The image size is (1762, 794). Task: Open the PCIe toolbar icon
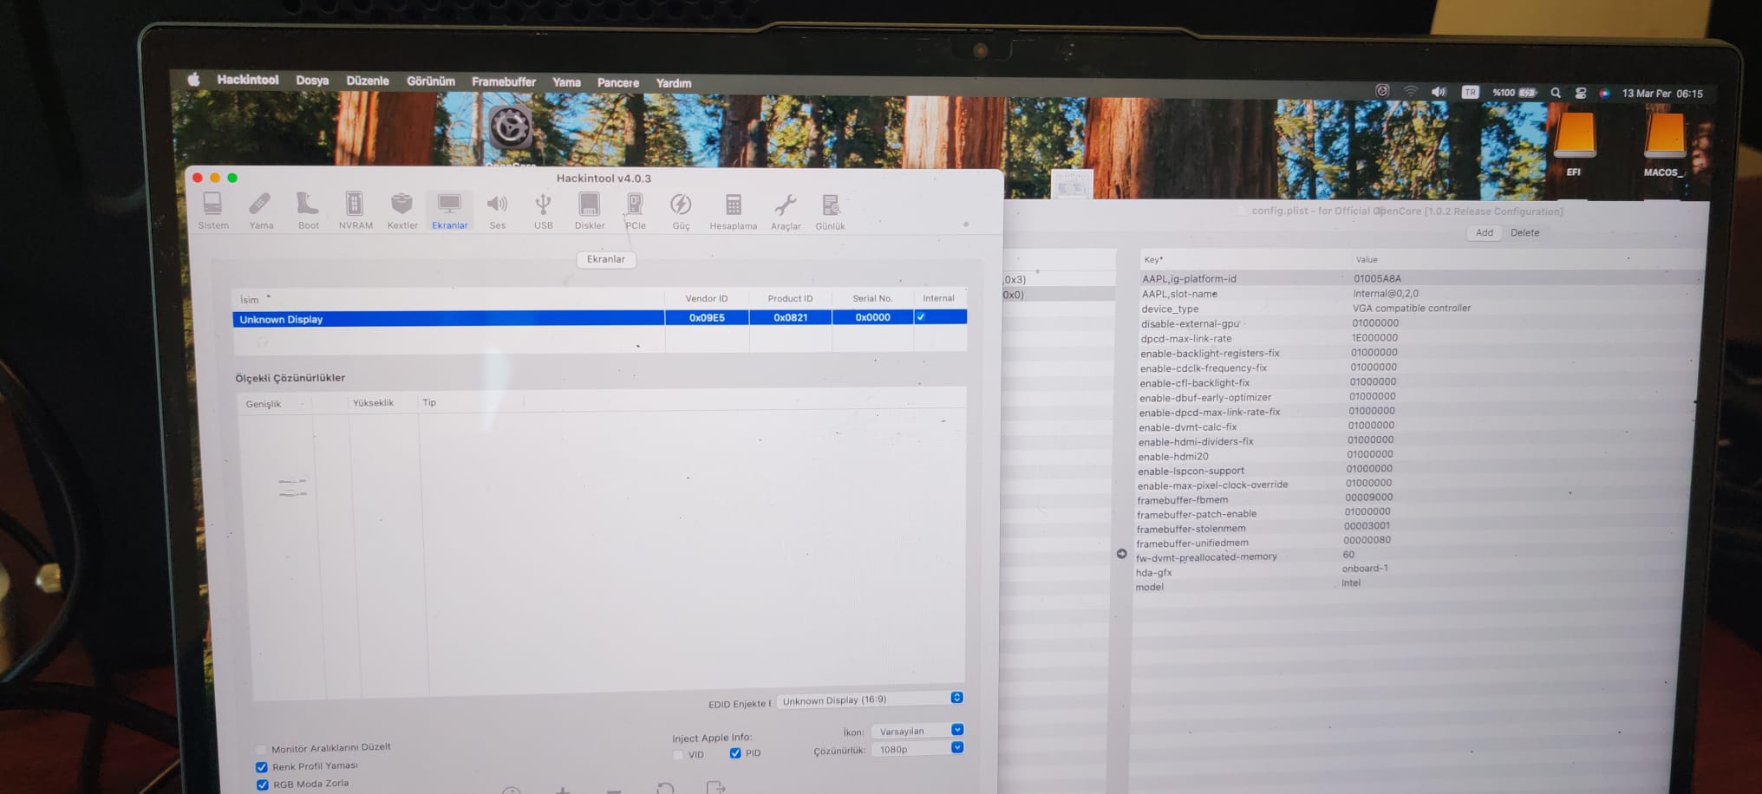tap(635, 210)
